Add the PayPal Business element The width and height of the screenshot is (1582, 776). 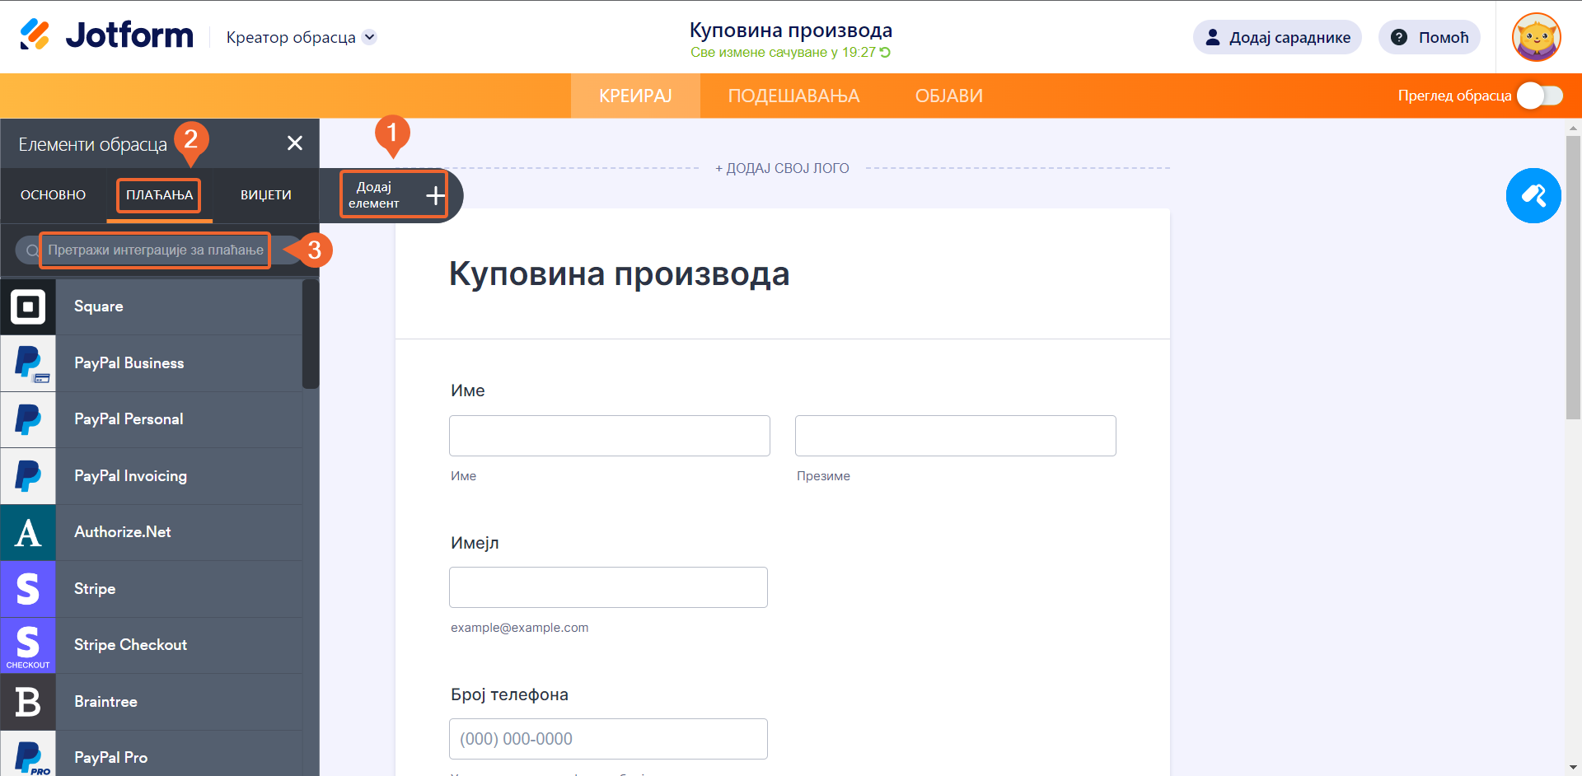(152, 363)
